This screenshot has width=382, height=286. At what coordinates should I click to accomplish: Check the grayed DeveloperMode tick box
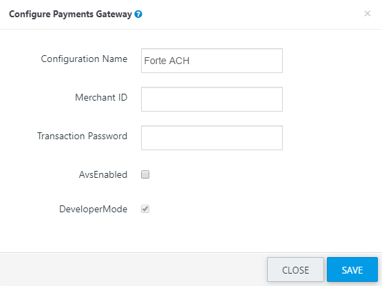145,209
